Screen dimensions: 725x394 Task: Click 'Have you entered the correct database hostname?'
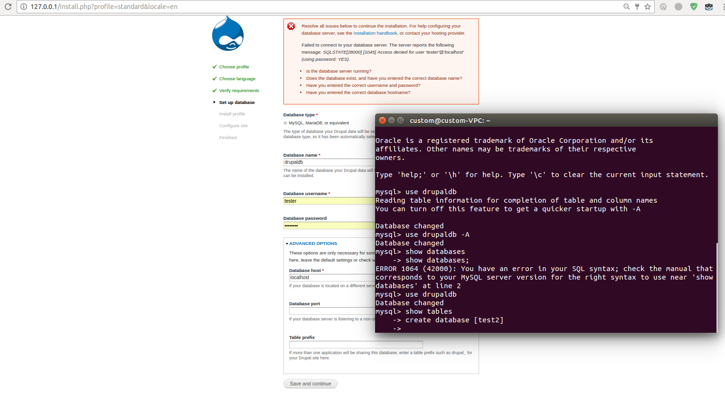[358, 93]
